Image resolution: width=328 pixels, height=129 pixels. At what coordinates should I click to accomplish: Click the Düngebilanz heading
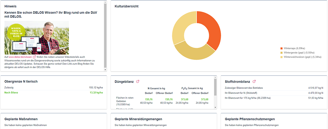[x=124, y=82]
